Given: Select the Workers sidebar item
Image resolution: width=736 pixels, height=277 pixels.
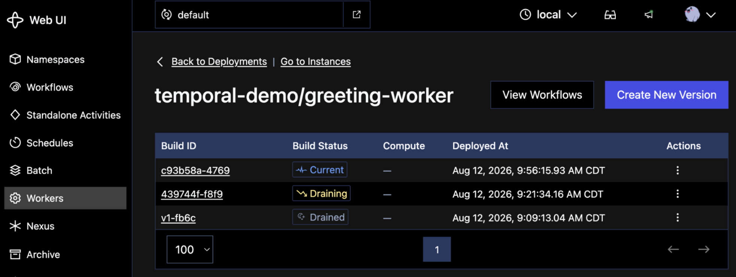Looking at the screenshot, I should click(65, 198).
